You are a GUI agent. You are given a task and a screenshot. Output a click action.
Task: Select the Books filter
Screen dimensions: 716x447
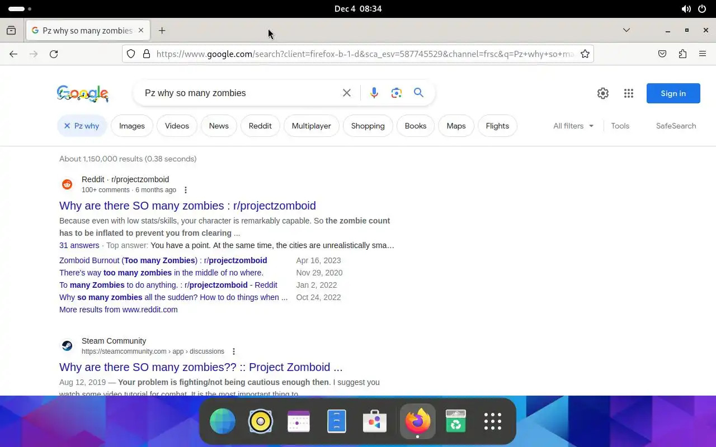(x=416, y=126)
